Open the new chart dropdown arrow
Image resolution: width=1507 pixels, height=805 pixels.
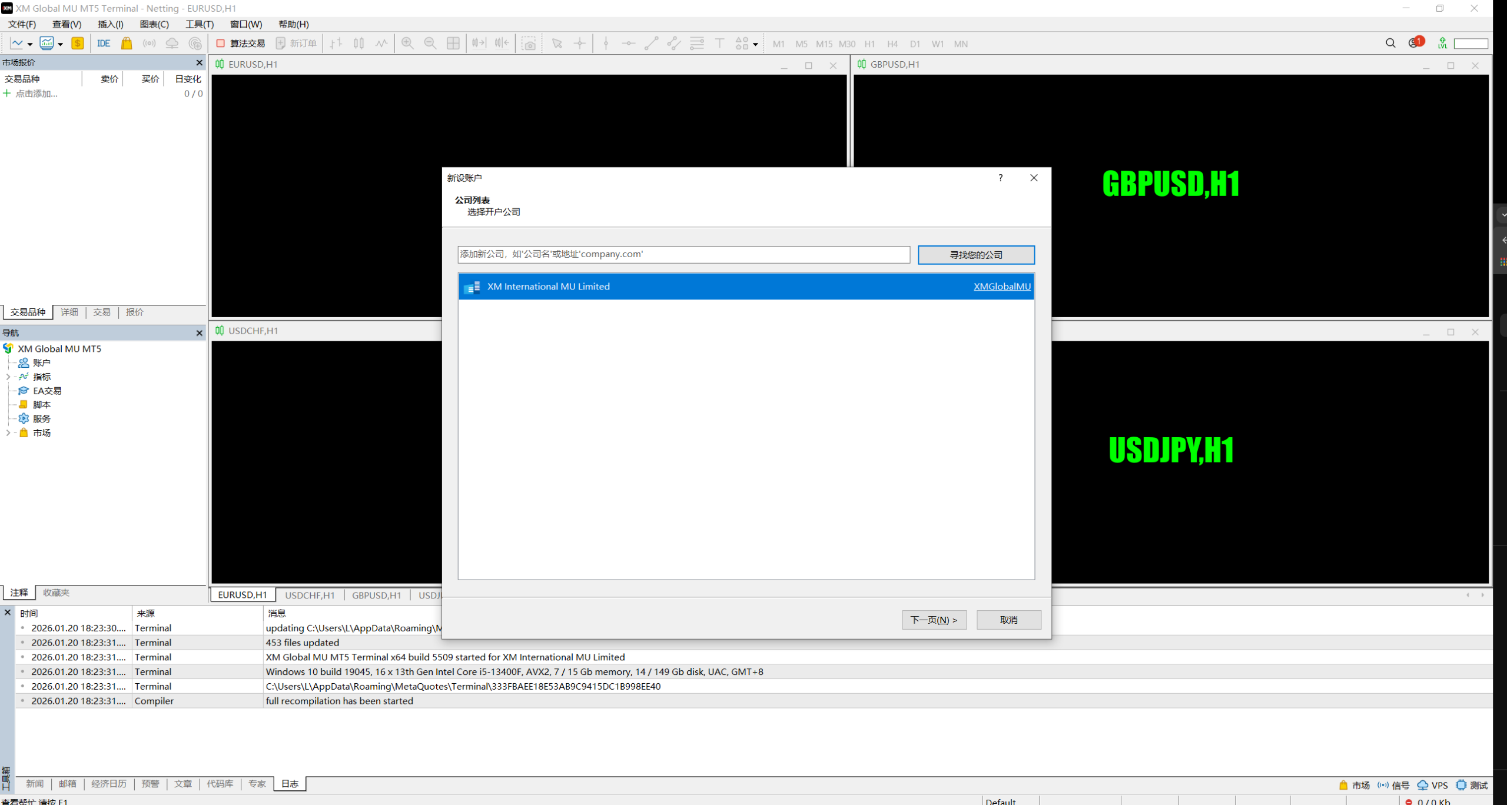(29, 44)
